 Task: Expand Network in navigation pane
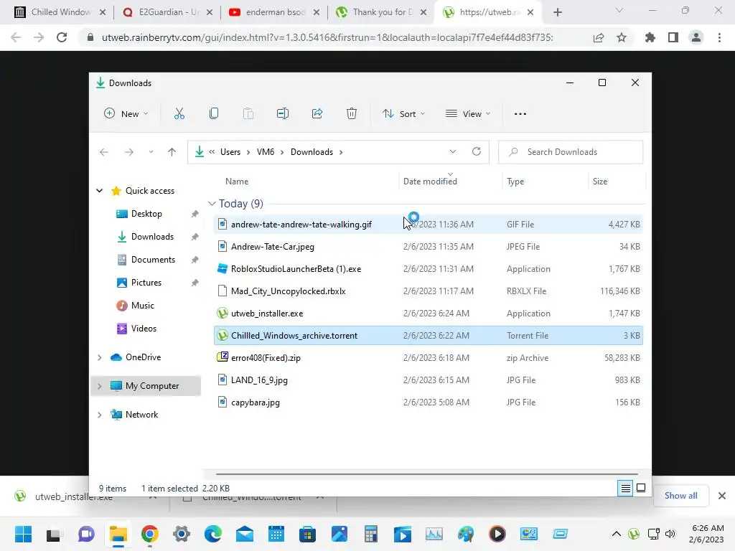click(x=99, y=415)
